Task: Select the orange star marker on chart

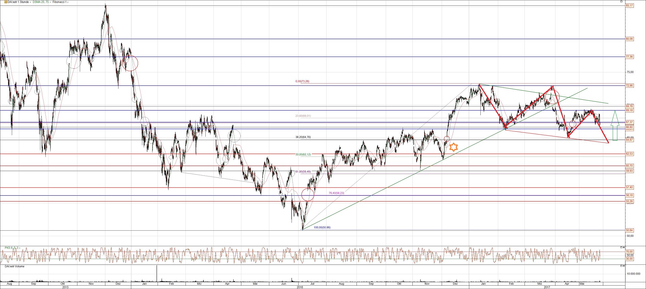Action: pos(454,147)
